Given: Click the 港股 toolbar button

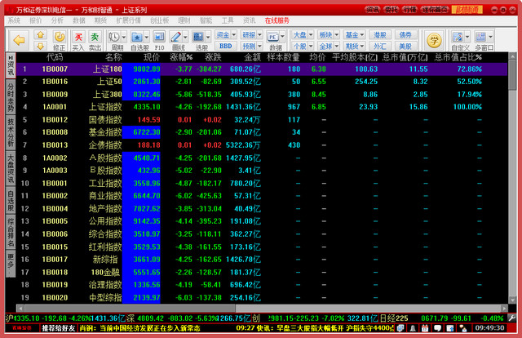Looking at the screenshot, I should point(380,34).
